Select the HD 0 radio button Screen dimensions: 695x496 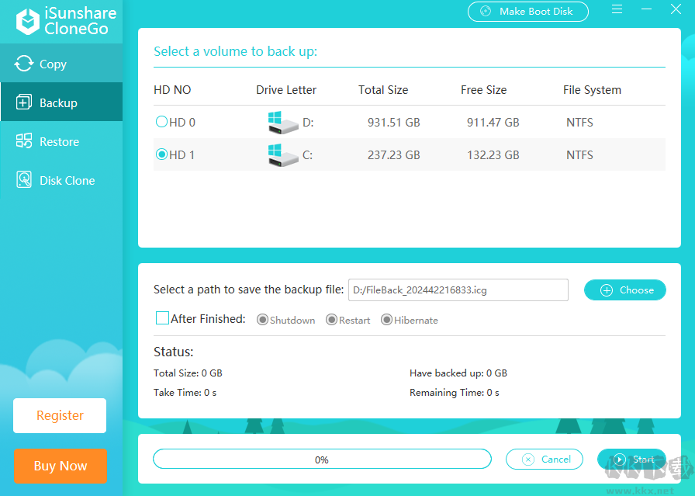pyautogui.click(x=161, y=122)
